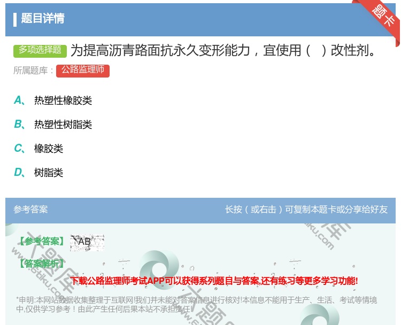Click the letter C option marker
401x325 pixels.
pyautogui.click(x=19, y=148)
